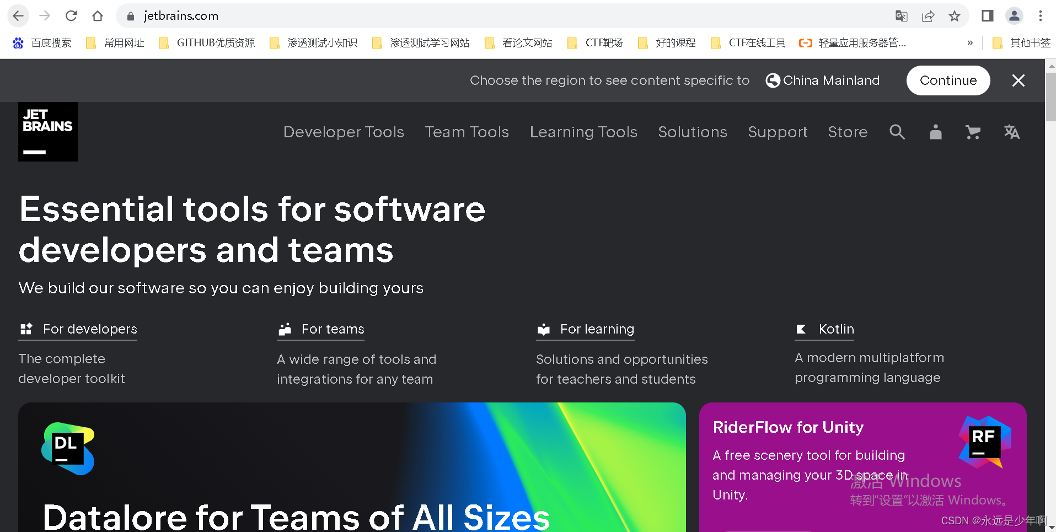Open the 常用网址 bookmark folder

coord(115,43)
